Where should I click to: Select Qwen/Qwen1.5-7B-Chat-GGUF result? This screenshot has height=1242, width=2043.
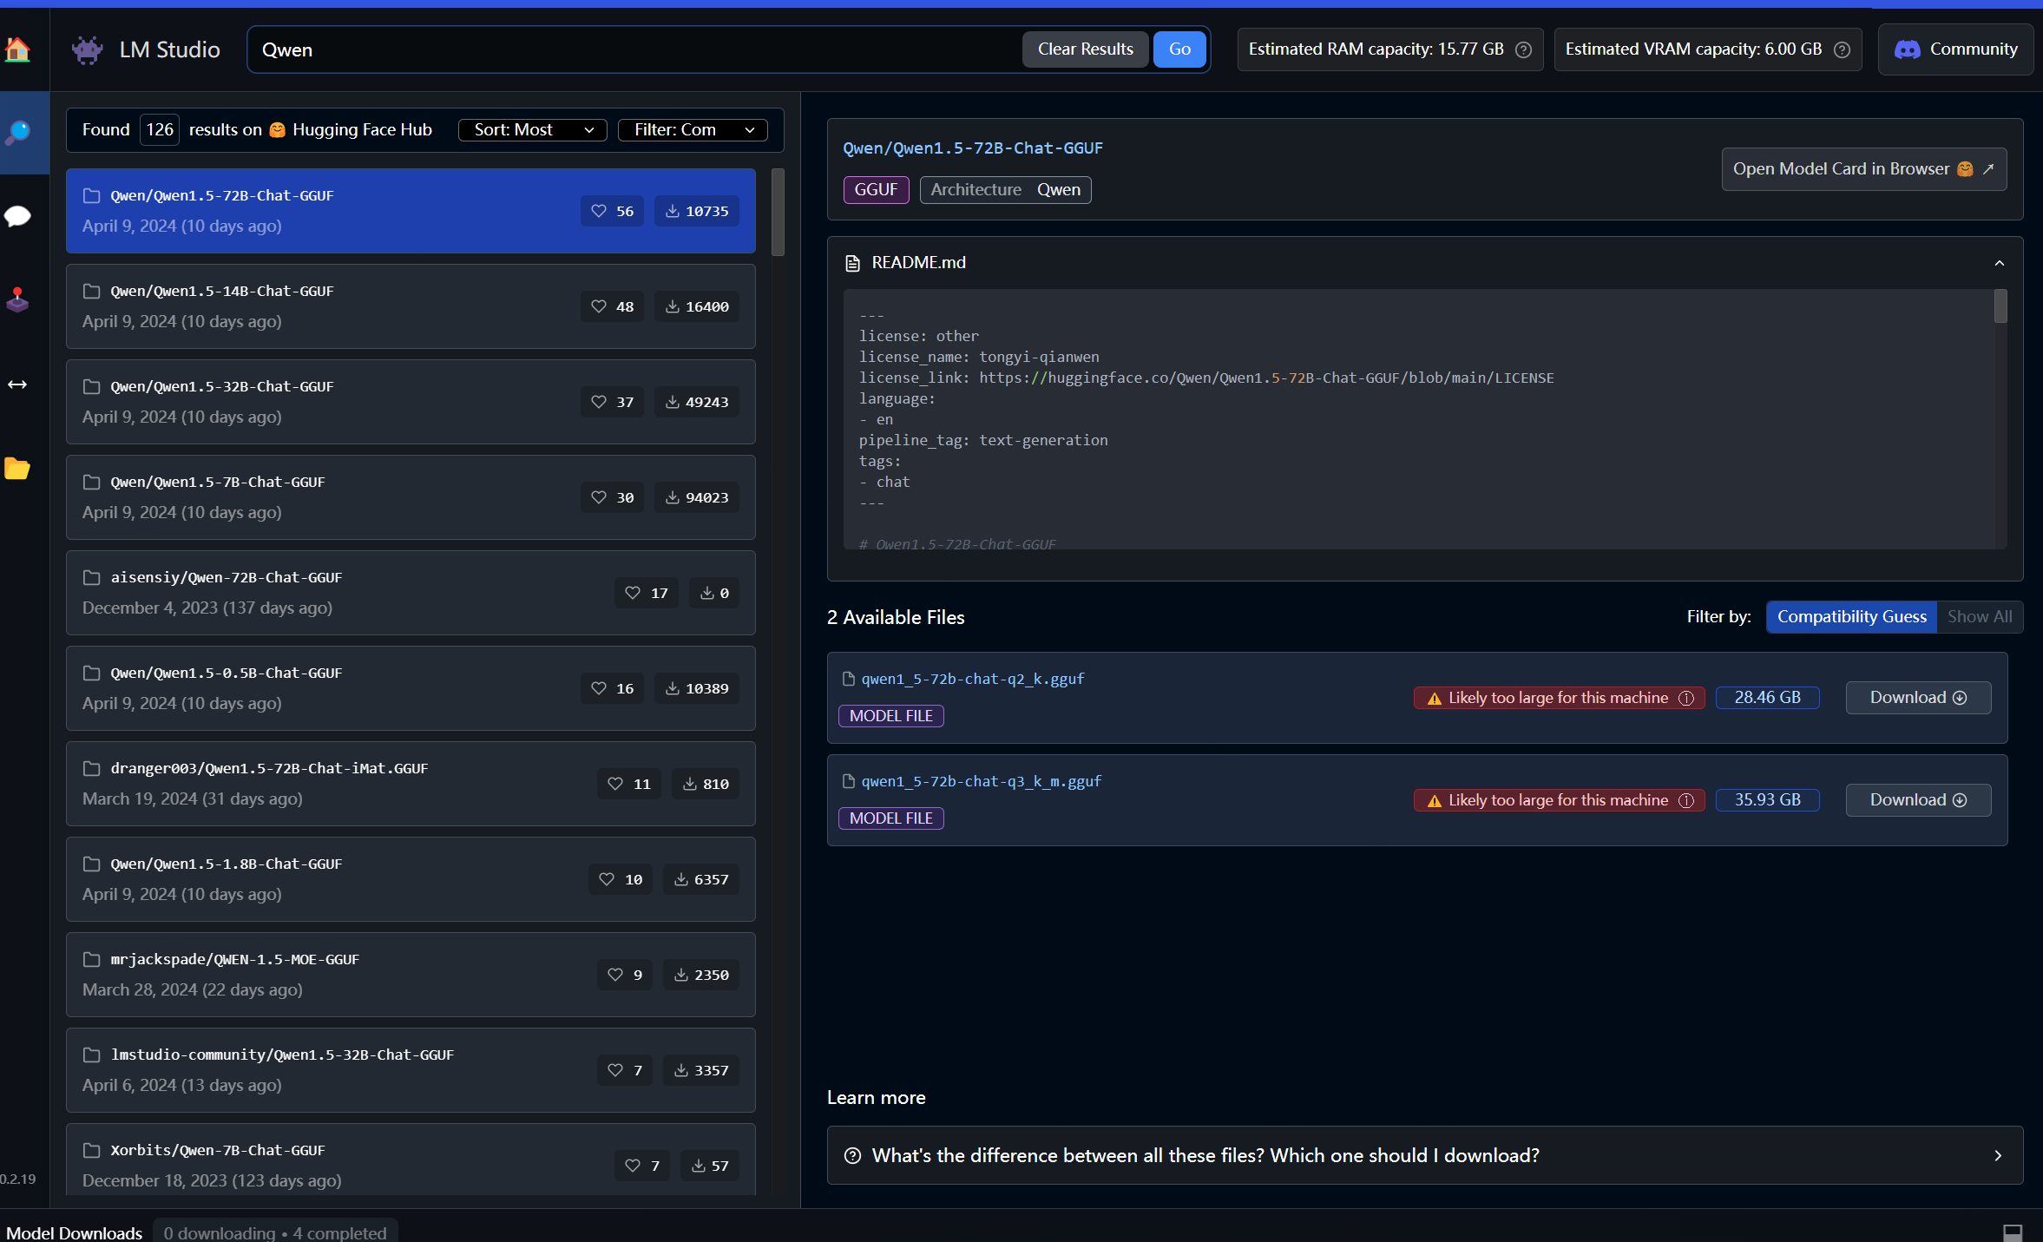411,497
